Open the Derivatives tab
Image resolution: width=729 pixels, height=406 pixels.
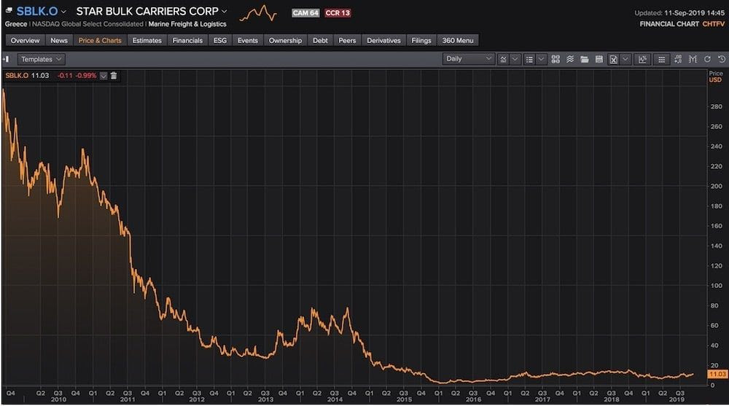click(383, 41)
